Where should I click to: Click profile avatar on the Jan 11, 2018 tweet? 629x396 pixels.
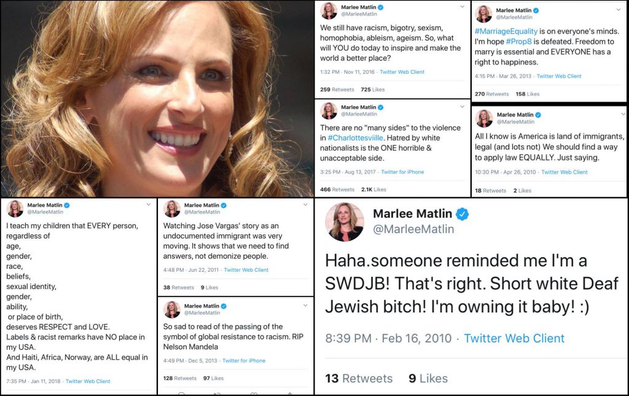tap(15, 209)
